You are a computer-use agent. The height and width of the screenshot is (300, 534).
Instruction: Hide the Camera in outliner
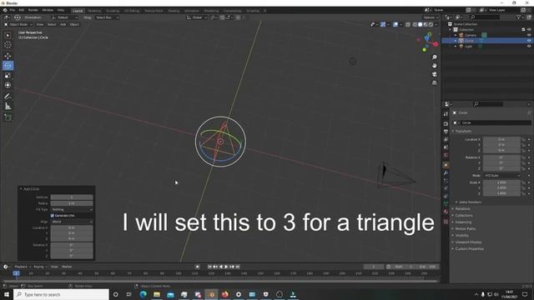tap(529, 35)
